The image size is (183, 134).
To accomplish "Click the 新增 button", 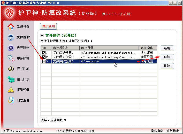I will tap(167, 48).
